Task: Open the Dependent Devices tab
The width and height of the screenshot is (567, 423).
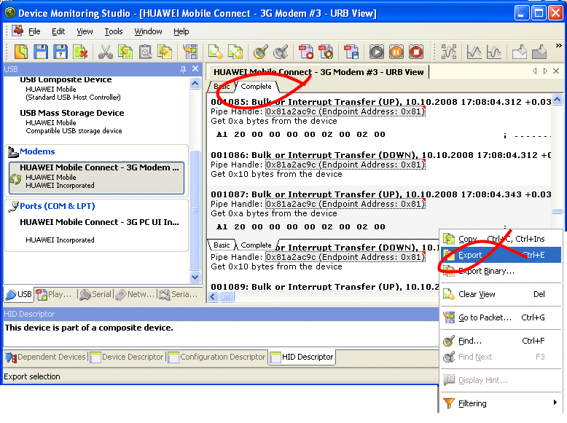Action: point(46,357)
